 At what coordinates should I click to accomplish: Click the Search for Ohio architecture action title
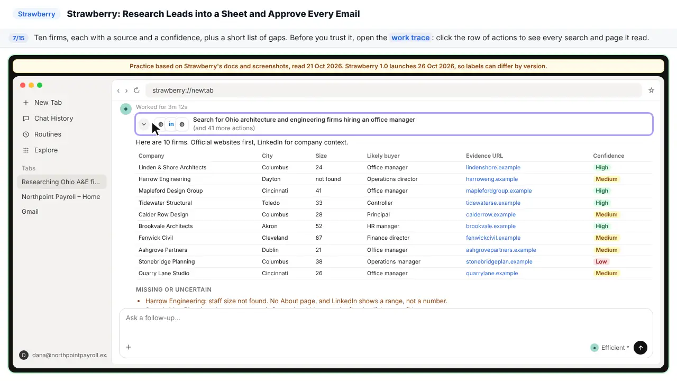[304, 120]
